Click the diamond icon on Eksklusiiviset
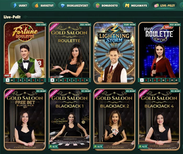Image resolution: width=183 pixels, height=154 pixels. pos(63,5)
